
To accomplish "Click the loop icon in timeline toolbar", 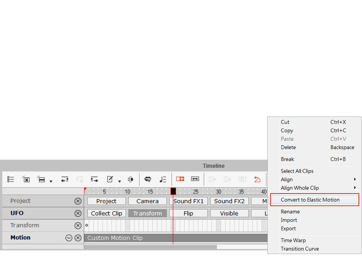I will 148,179.
